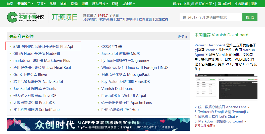This screenshot has width=265, height=134.
Task: Open the 翻译 nav item
Action: [74, 4]
